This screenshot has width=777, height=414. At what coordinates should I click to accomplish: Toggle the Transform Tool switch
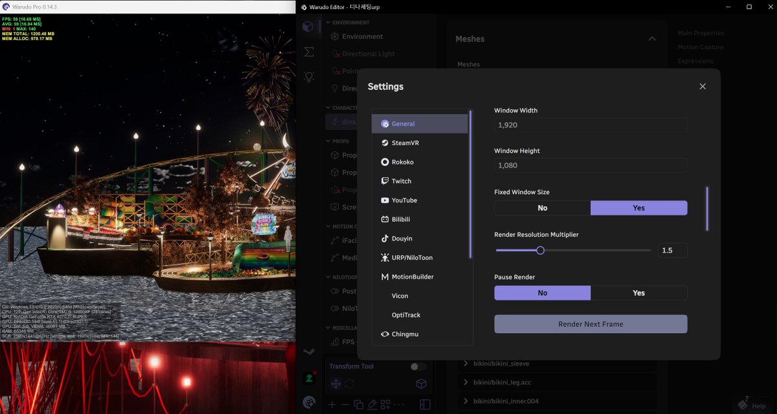click(x=418, y=367)
